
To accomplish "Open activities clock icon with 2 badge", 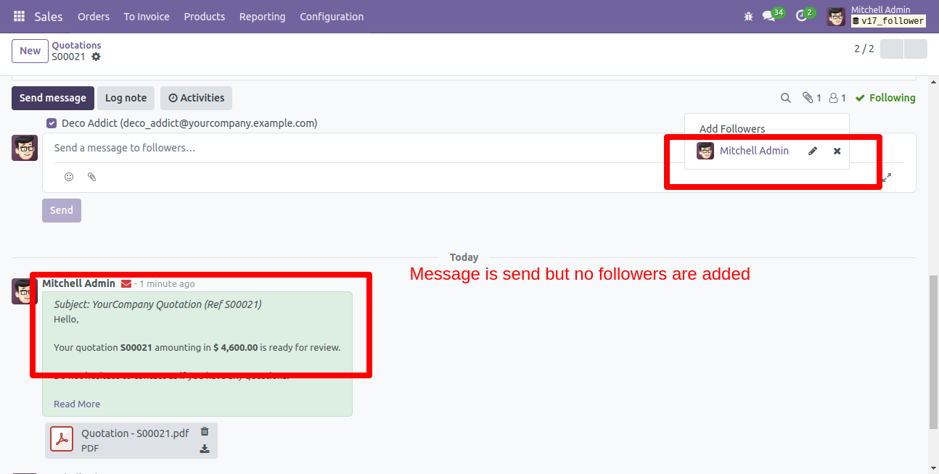I will [x=802, y=17].
